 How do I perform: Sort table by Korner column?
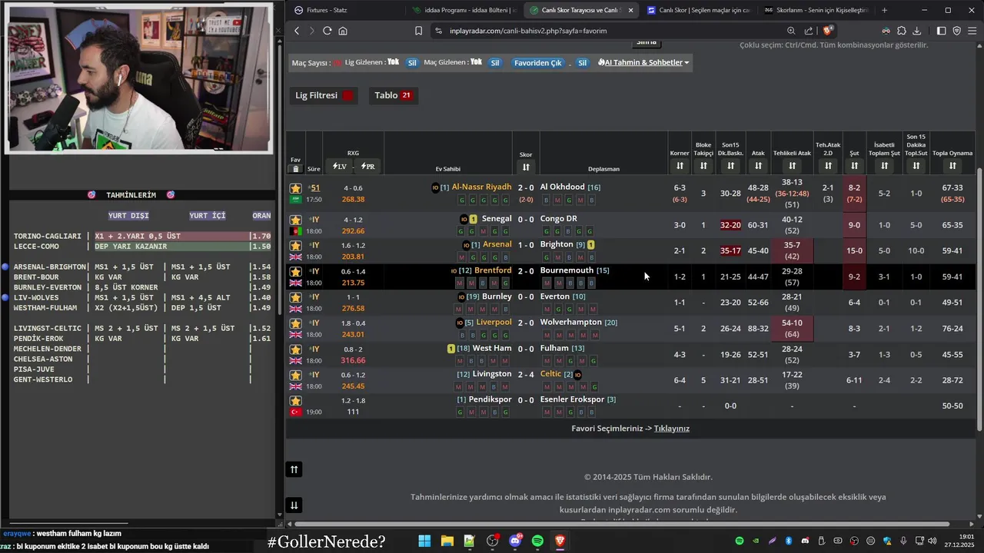(680, 166)
